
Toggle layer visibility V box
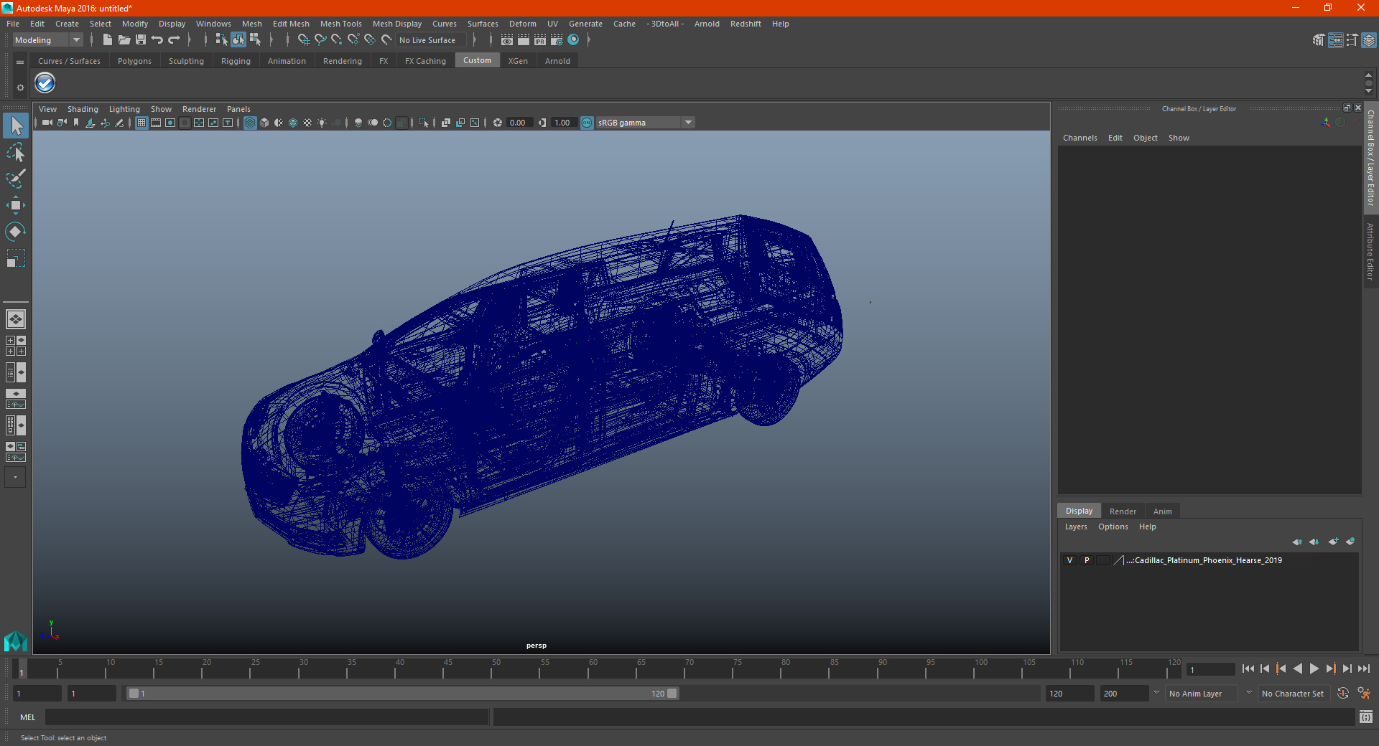[1069, 560]
